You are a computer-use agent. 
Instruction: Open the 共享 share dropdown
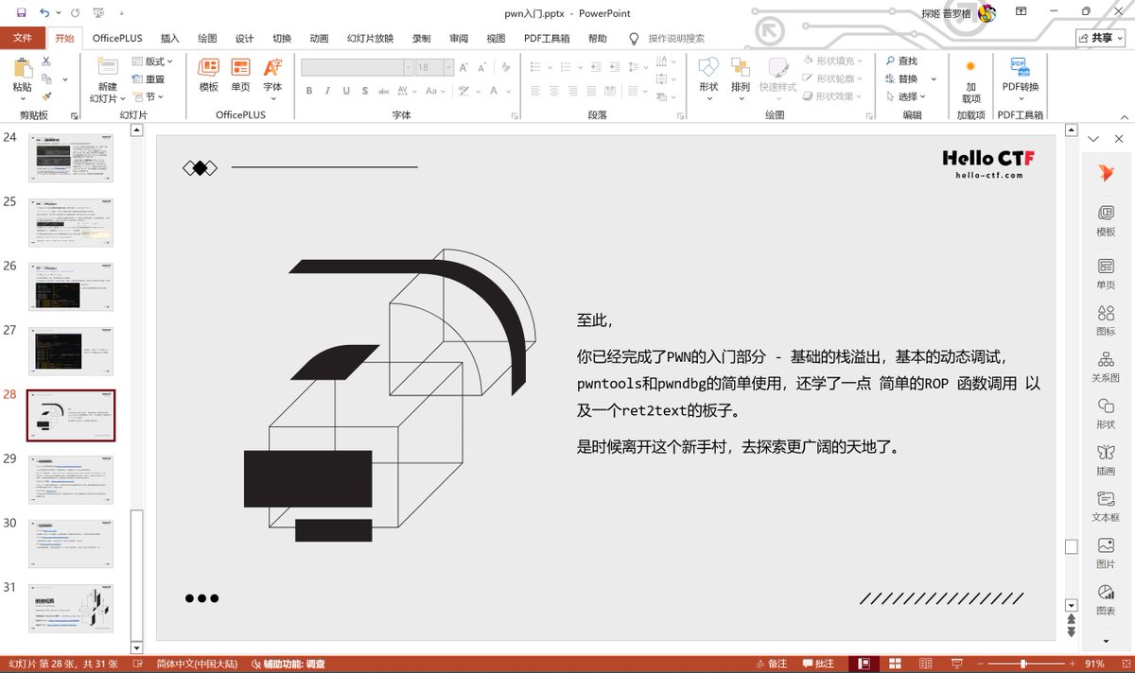(x=1101, y=38)
